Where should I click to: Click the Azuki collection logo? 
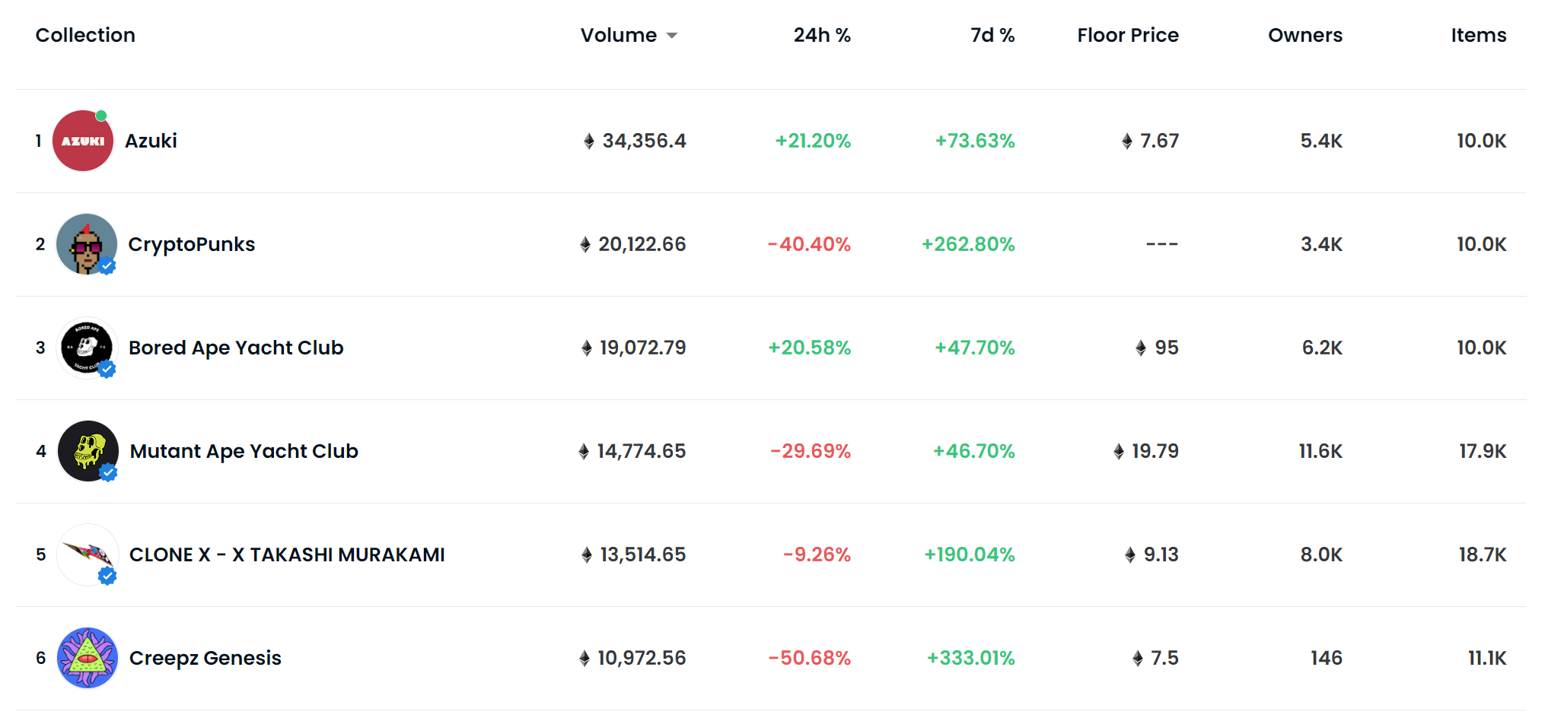click(x=83, y=141)
